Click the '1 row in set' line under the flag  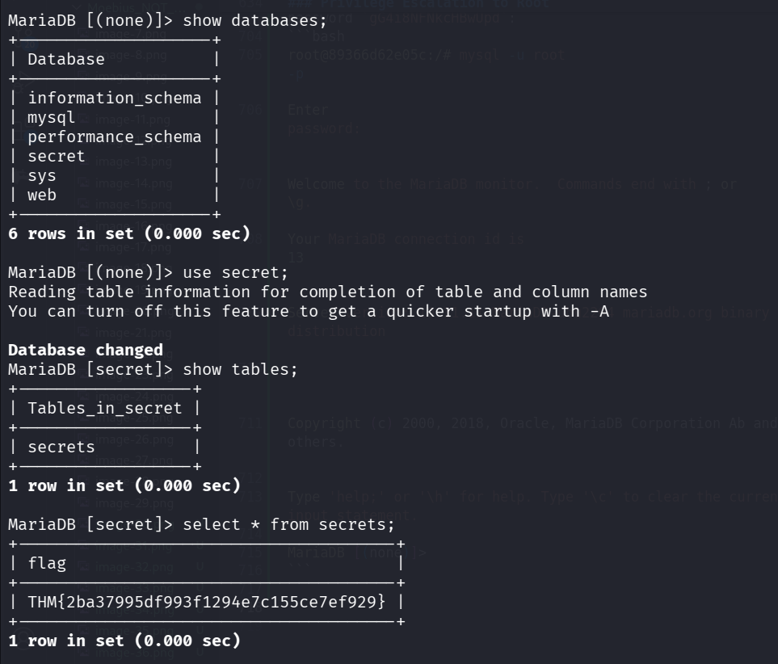point(124,641)
